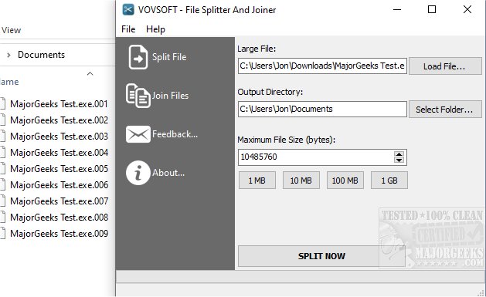The image size is (486, 297).
Task: Open the Join Files sidebar icon
Action: (x=138, y=96)
